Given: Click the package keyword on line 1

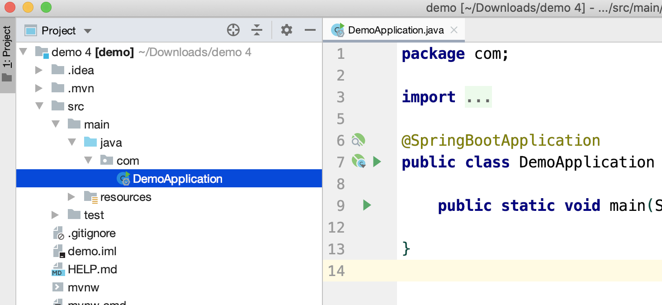Looking at the screenshot, I should coord(433,54).
